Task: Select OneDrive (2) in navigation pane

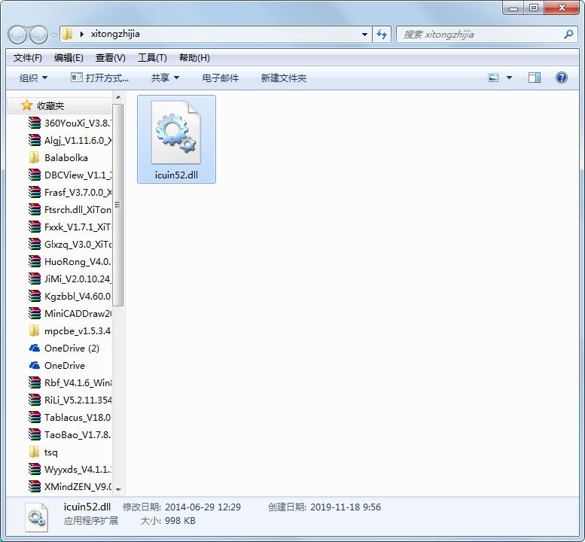Action: tap(71, 349)
